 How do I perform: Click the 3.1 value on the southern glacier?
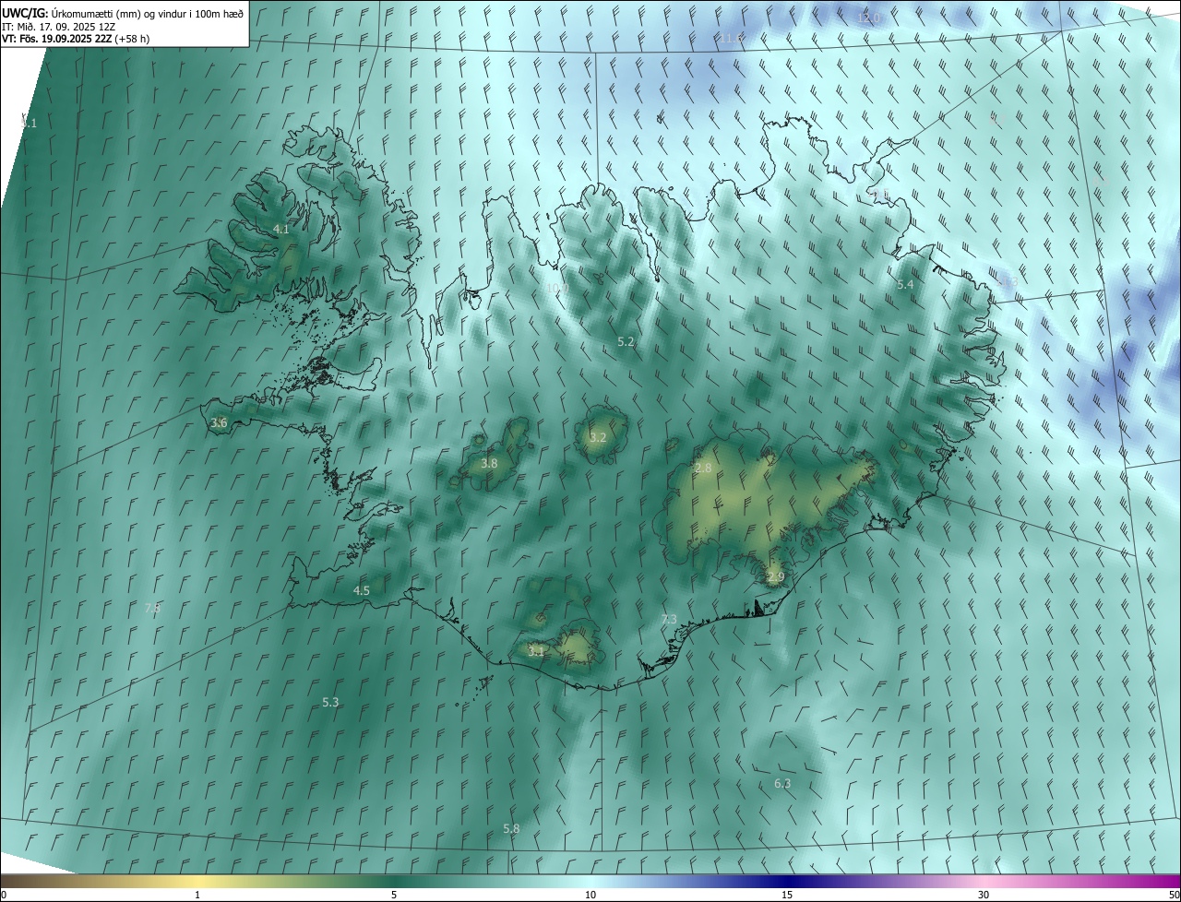pyautogui.click(x=536, y=651)
